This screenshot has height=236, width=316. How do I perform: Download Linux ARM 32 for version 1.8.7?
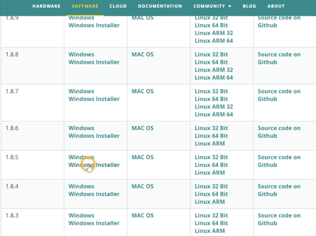pyautogui.click(x=214, y=107)
